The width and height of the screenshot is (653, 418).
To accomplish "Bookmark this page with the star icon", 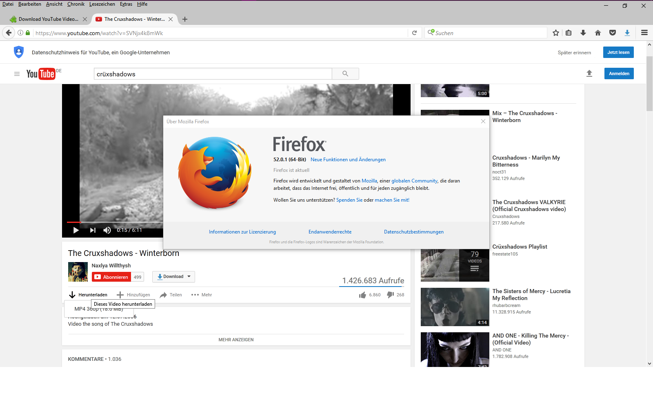I will (x=556, y=33).
